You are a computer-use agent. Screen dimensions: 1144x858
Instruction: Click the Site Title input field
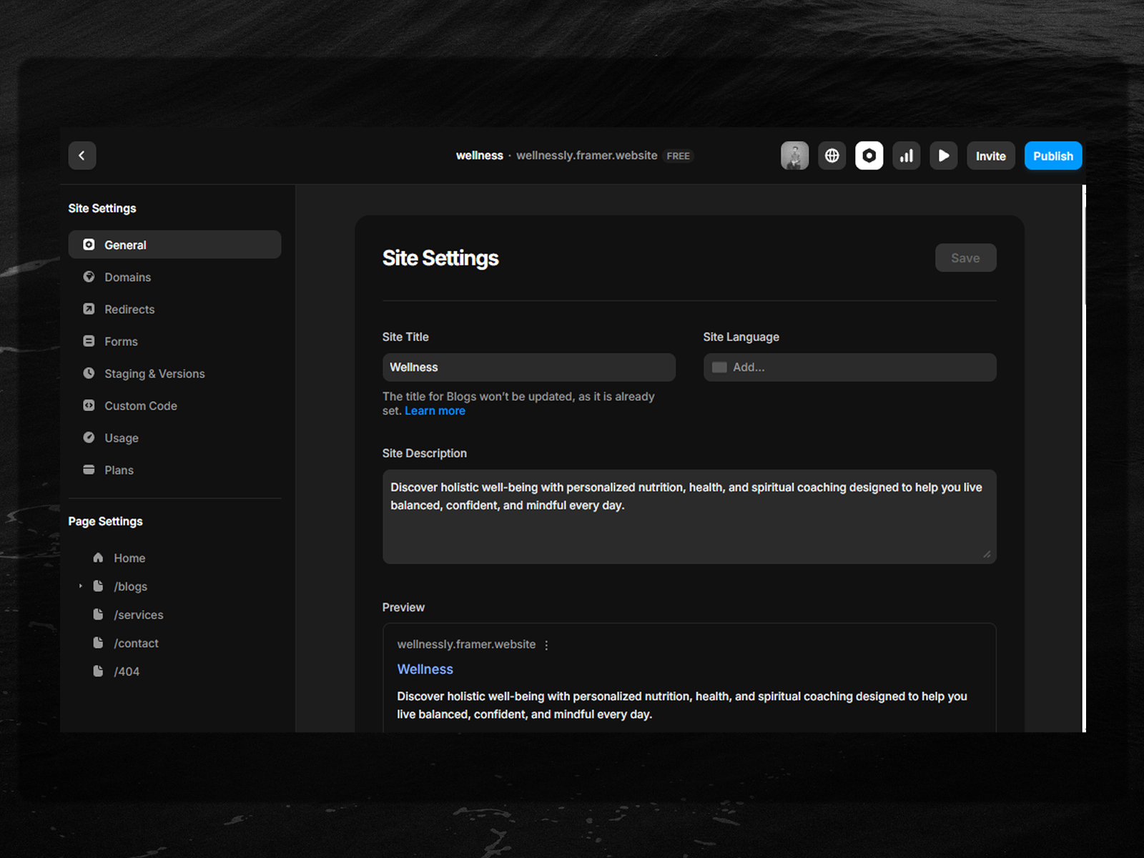click(528, 368)
